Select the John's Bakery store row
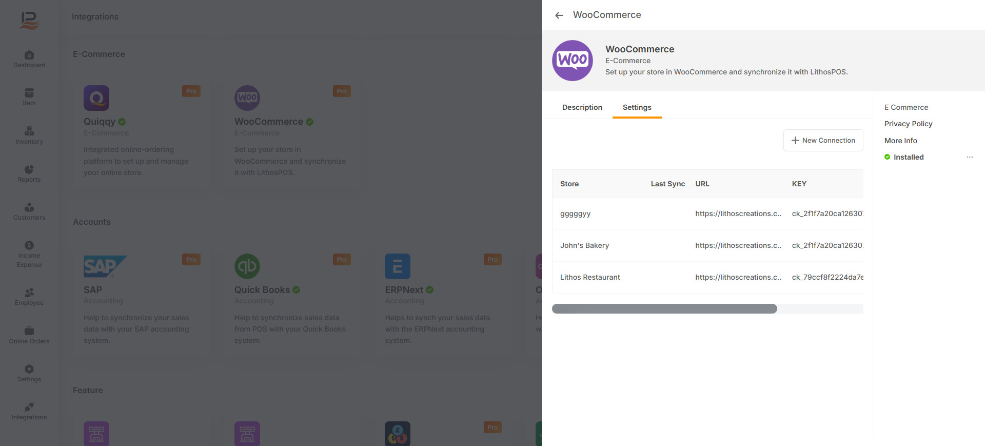This screenshot has height=446, width=985. point(707,245)
